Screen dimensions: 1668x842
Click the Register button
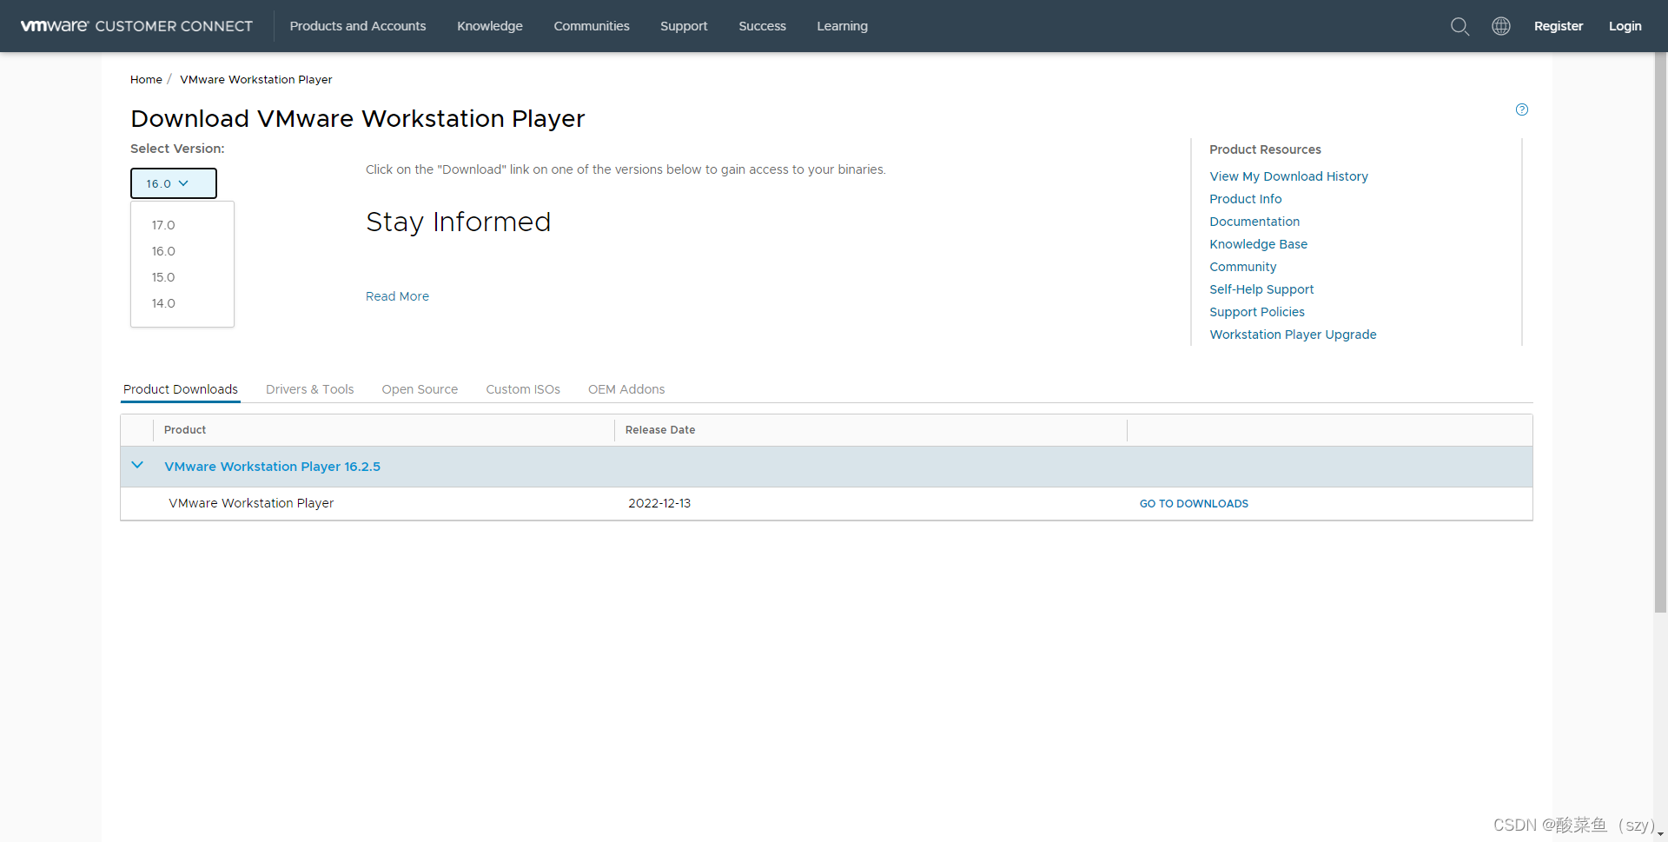1559,26
